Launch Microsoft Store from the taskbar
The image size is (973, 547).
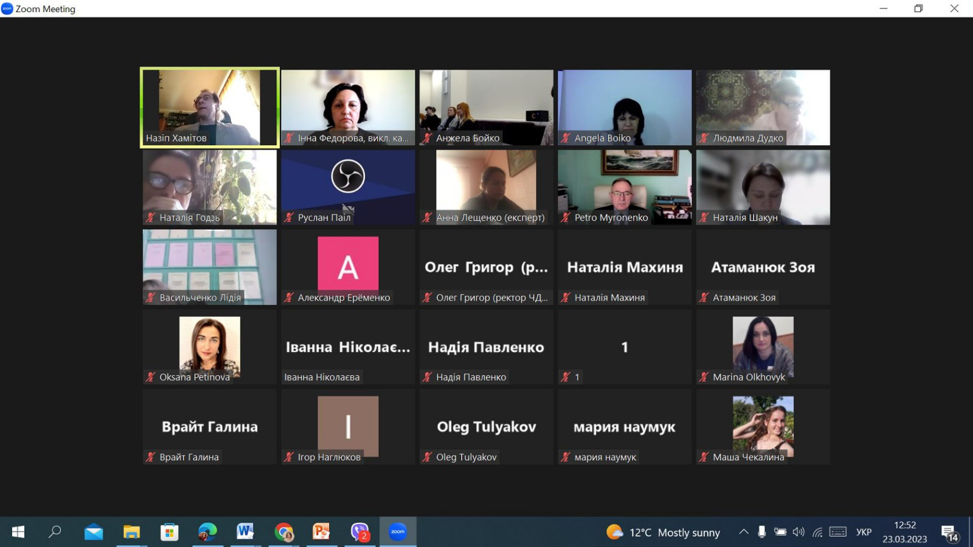(169, 532)
